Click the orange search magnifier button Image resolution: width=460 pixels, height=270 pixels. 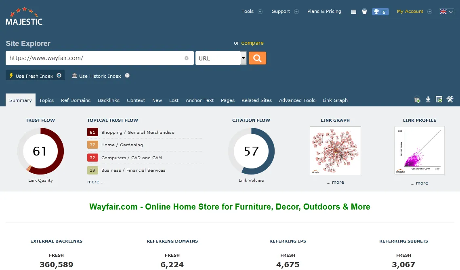coord(257,58)
